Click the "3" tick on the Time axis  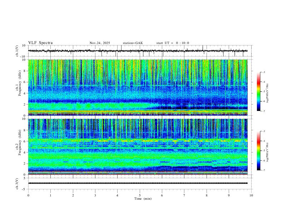(x=95, y=195)
